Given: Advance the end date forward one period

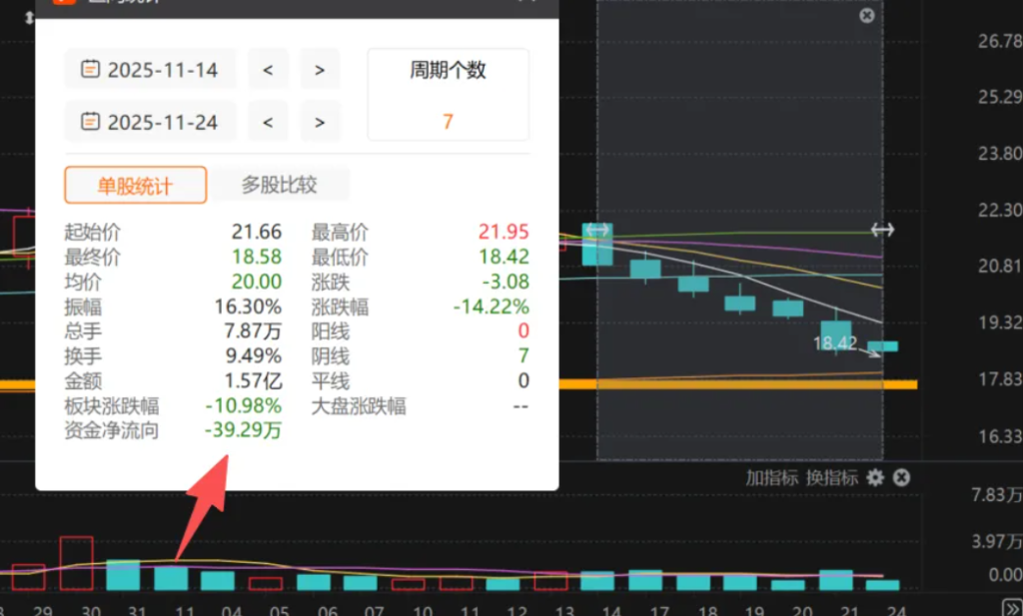Looking at the screenshot, I should 320,121.
